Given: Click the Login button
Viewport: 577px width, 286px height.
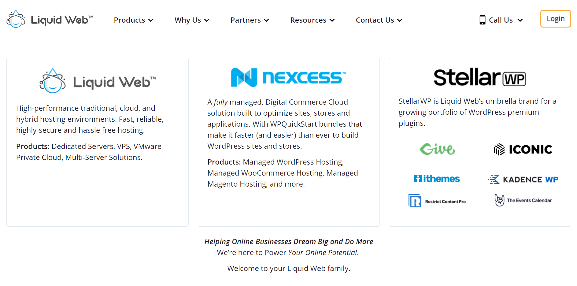Looking at the screenshot, I should click(x=556, y=19).
